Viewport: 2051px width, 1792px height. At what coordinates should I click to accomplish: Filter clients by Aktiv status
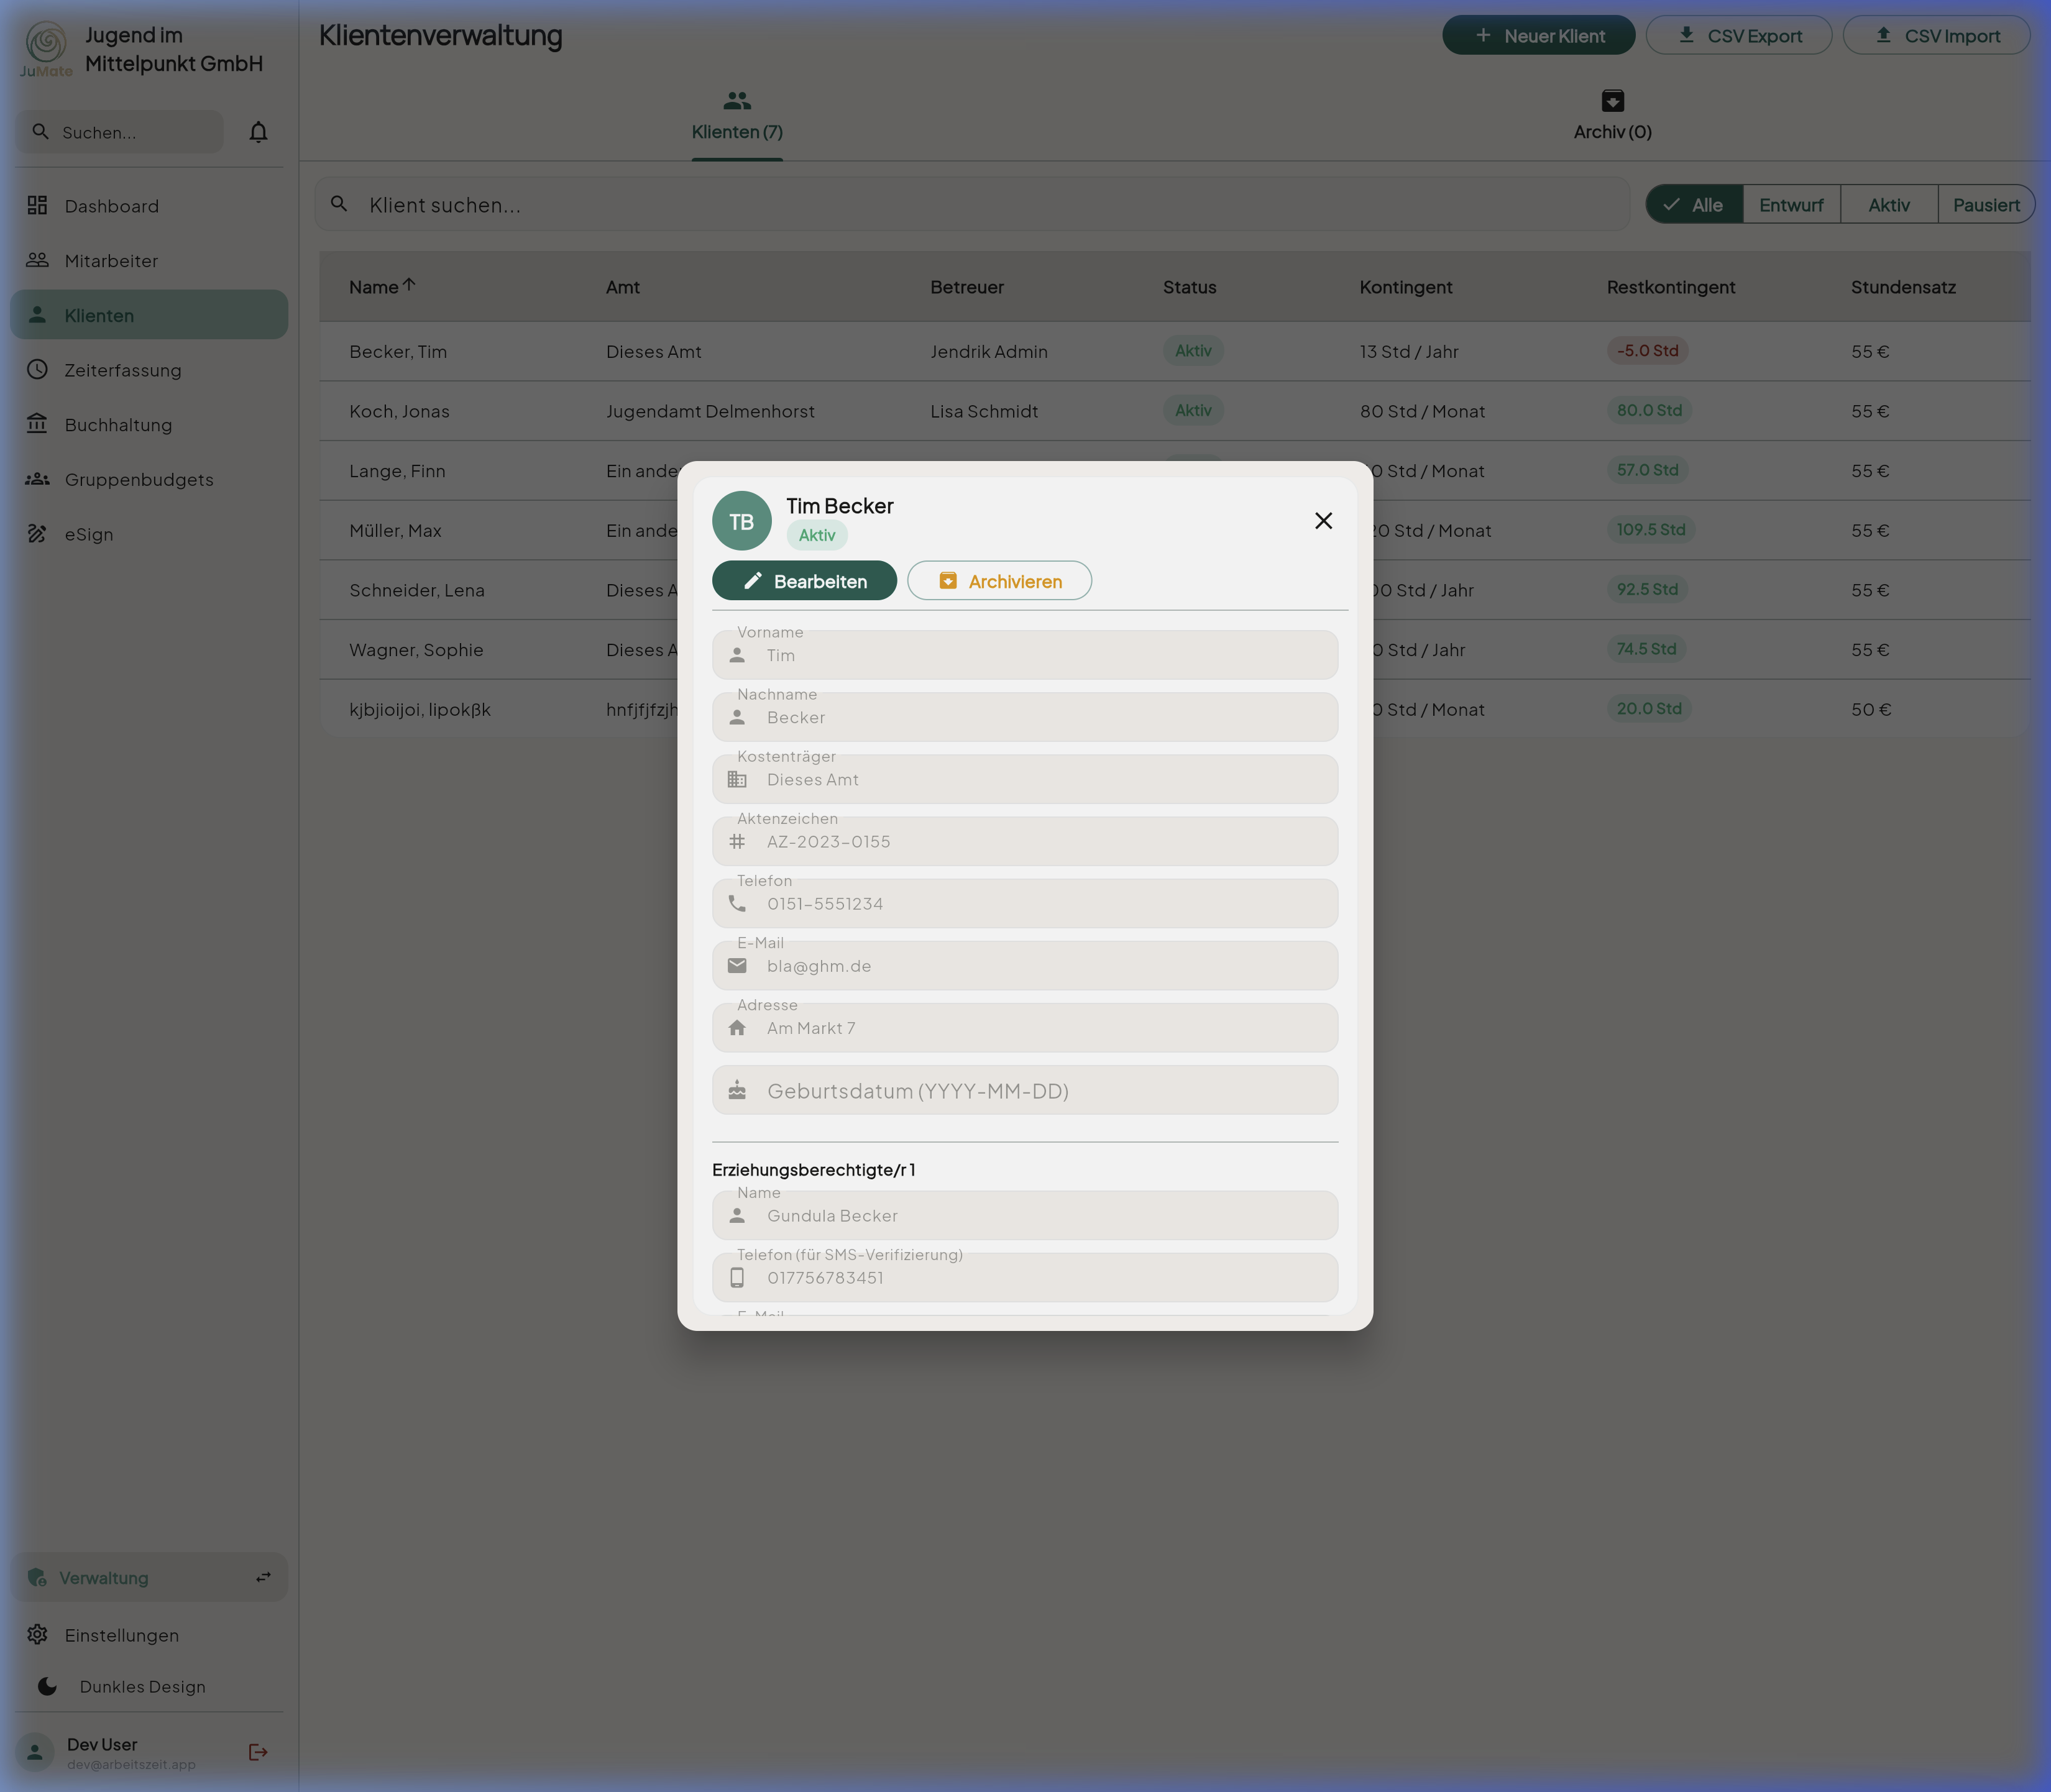1888,204
